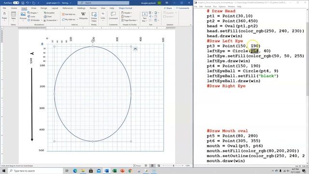Open Task View from the taskbar
The height and width of the screenshot is (174, 309).
coord(67,171)
